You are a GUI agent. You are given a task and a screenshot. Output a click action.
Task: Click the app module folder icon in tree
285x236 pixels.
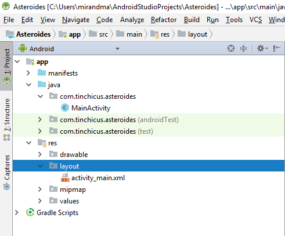[30, 62]
